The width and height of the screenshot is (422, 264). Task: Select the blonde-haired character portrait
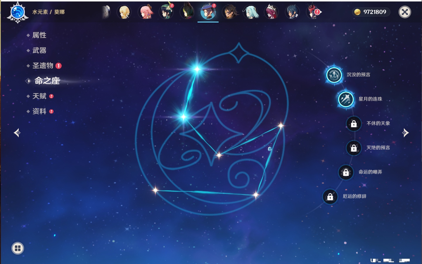tap(124, 12)
